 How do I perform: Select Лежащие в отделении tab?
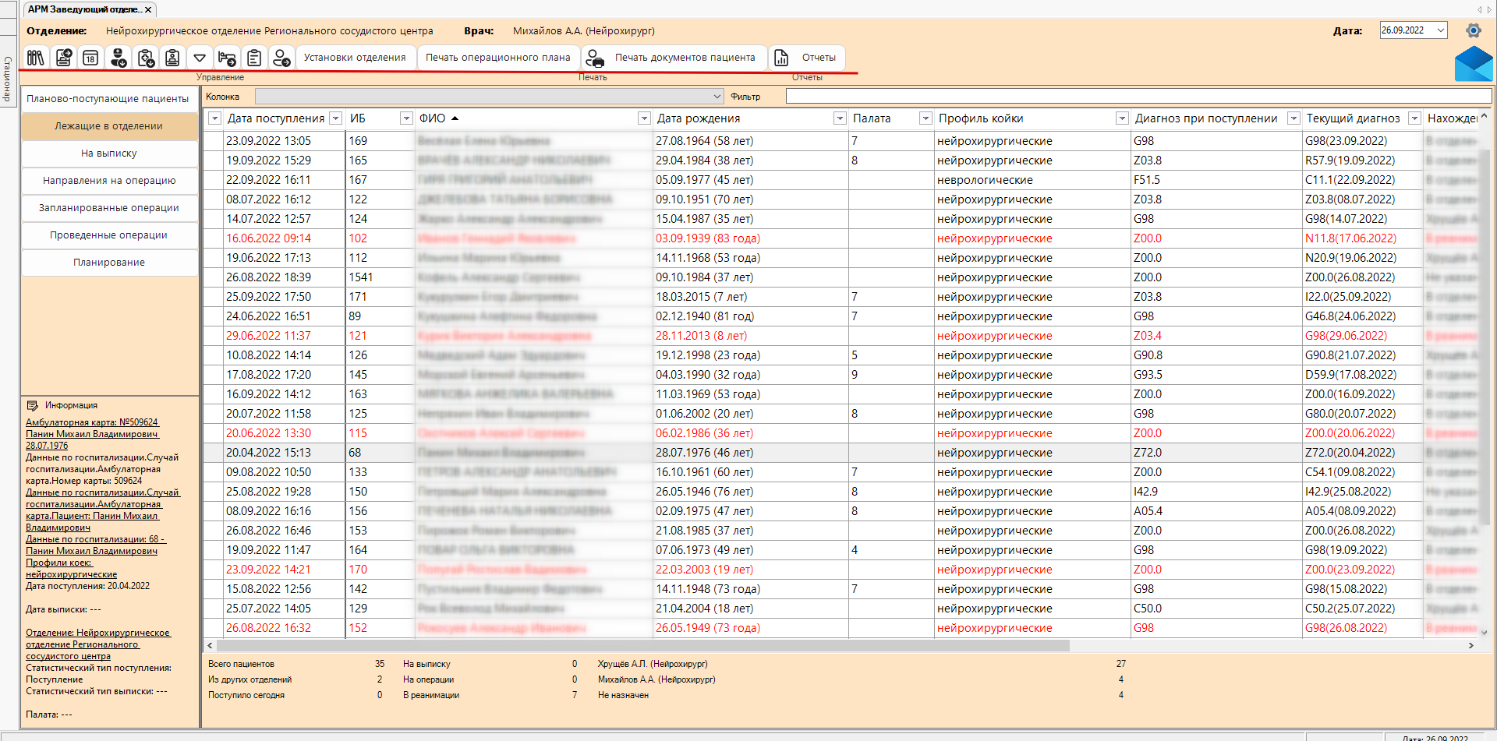coord(108,126)
